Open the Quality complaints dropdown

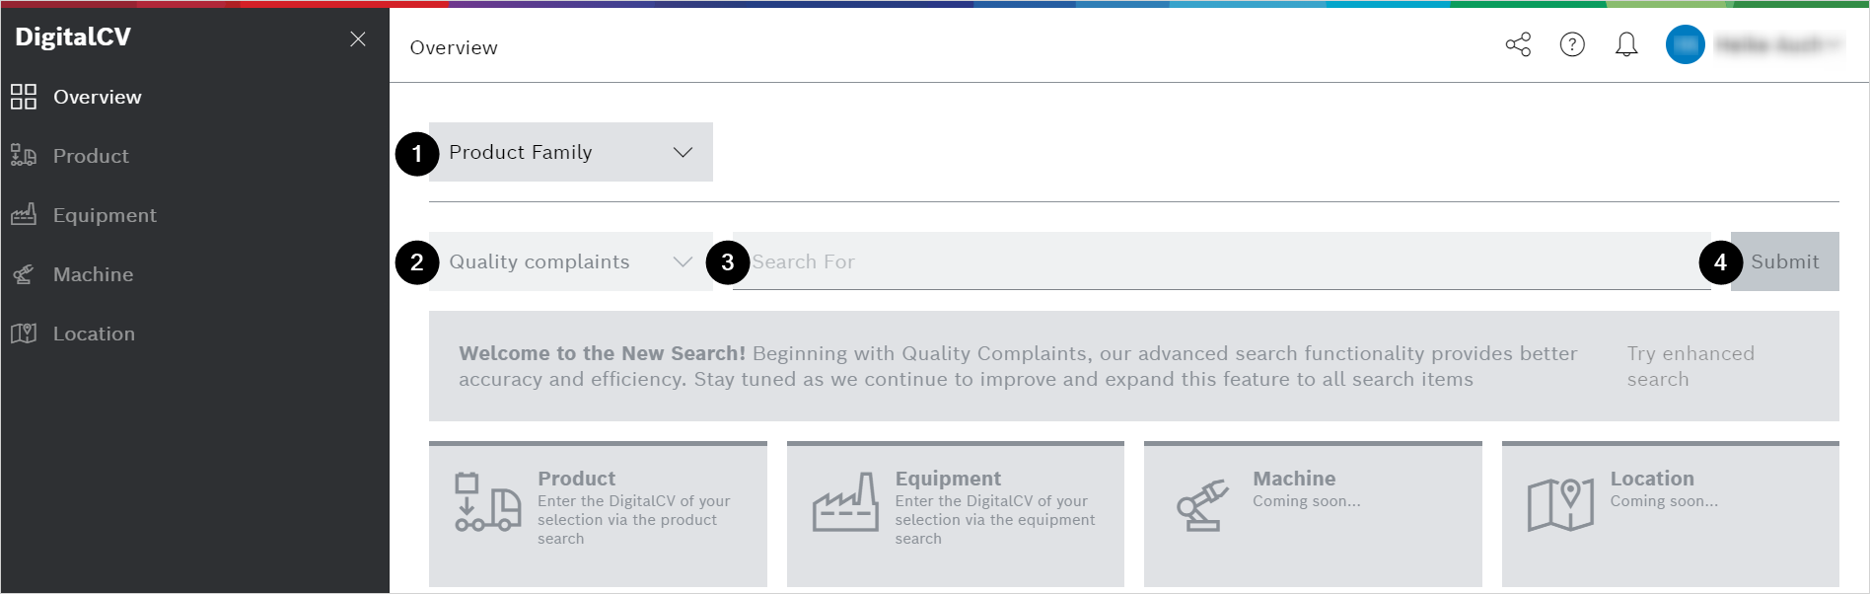tap(570, 261)
